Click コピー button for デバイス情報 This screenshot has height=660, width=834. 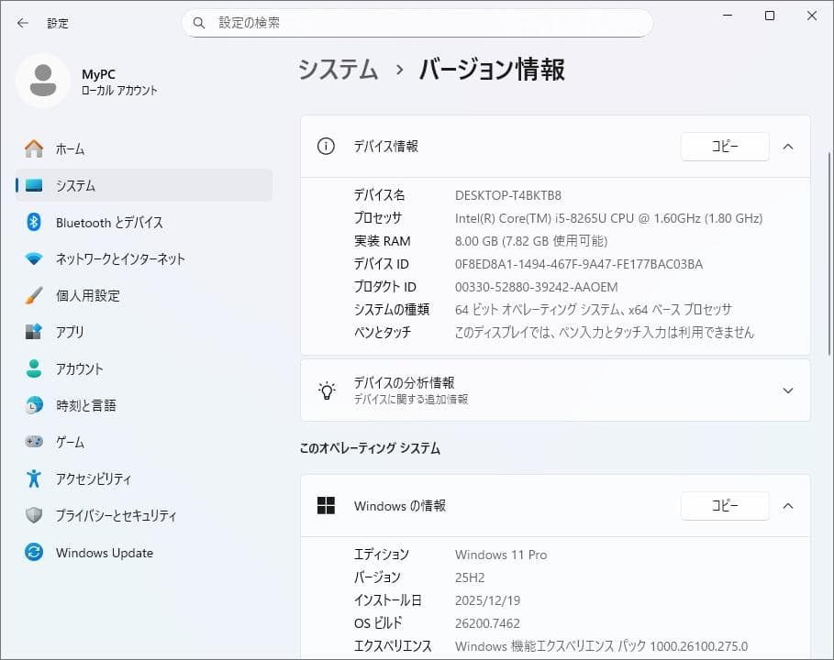point(725,146)
